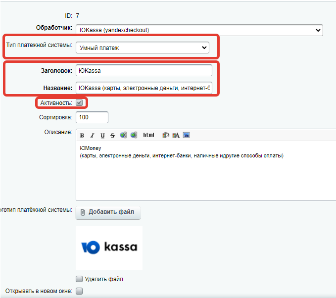Screen dimensions: 336x298
Task: Toggle bold formatting in description editor
Action: coord(82,135)
